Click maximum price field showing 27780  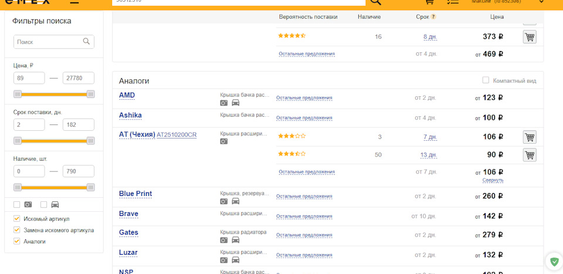click(x=78, y=78)
